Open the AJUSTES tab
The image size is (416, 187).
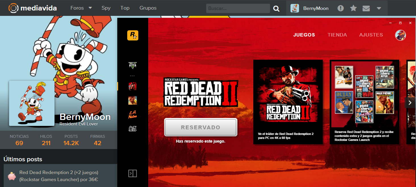[371, 35]
